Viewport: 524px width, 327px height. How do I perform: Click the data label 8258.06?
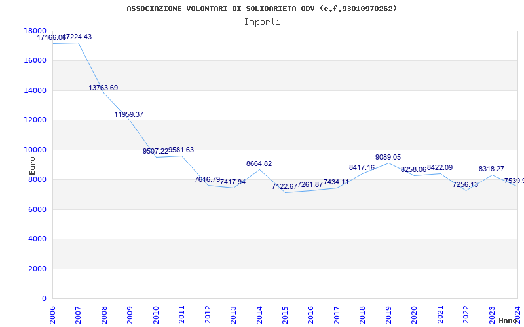pyautogui.click(x=414, y=169)
